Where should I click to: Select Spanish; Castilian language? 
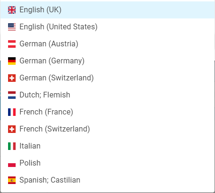click(107, 180)
